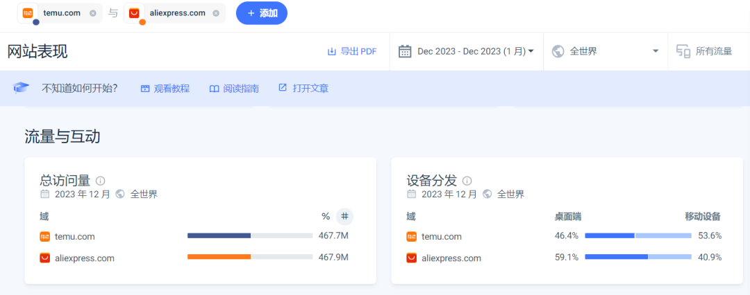The height and width of the screenshot is (295, 750).
Task: Click temu favicon in 设备分发 card
Action: pyautogui.click(x=411, y=236)
